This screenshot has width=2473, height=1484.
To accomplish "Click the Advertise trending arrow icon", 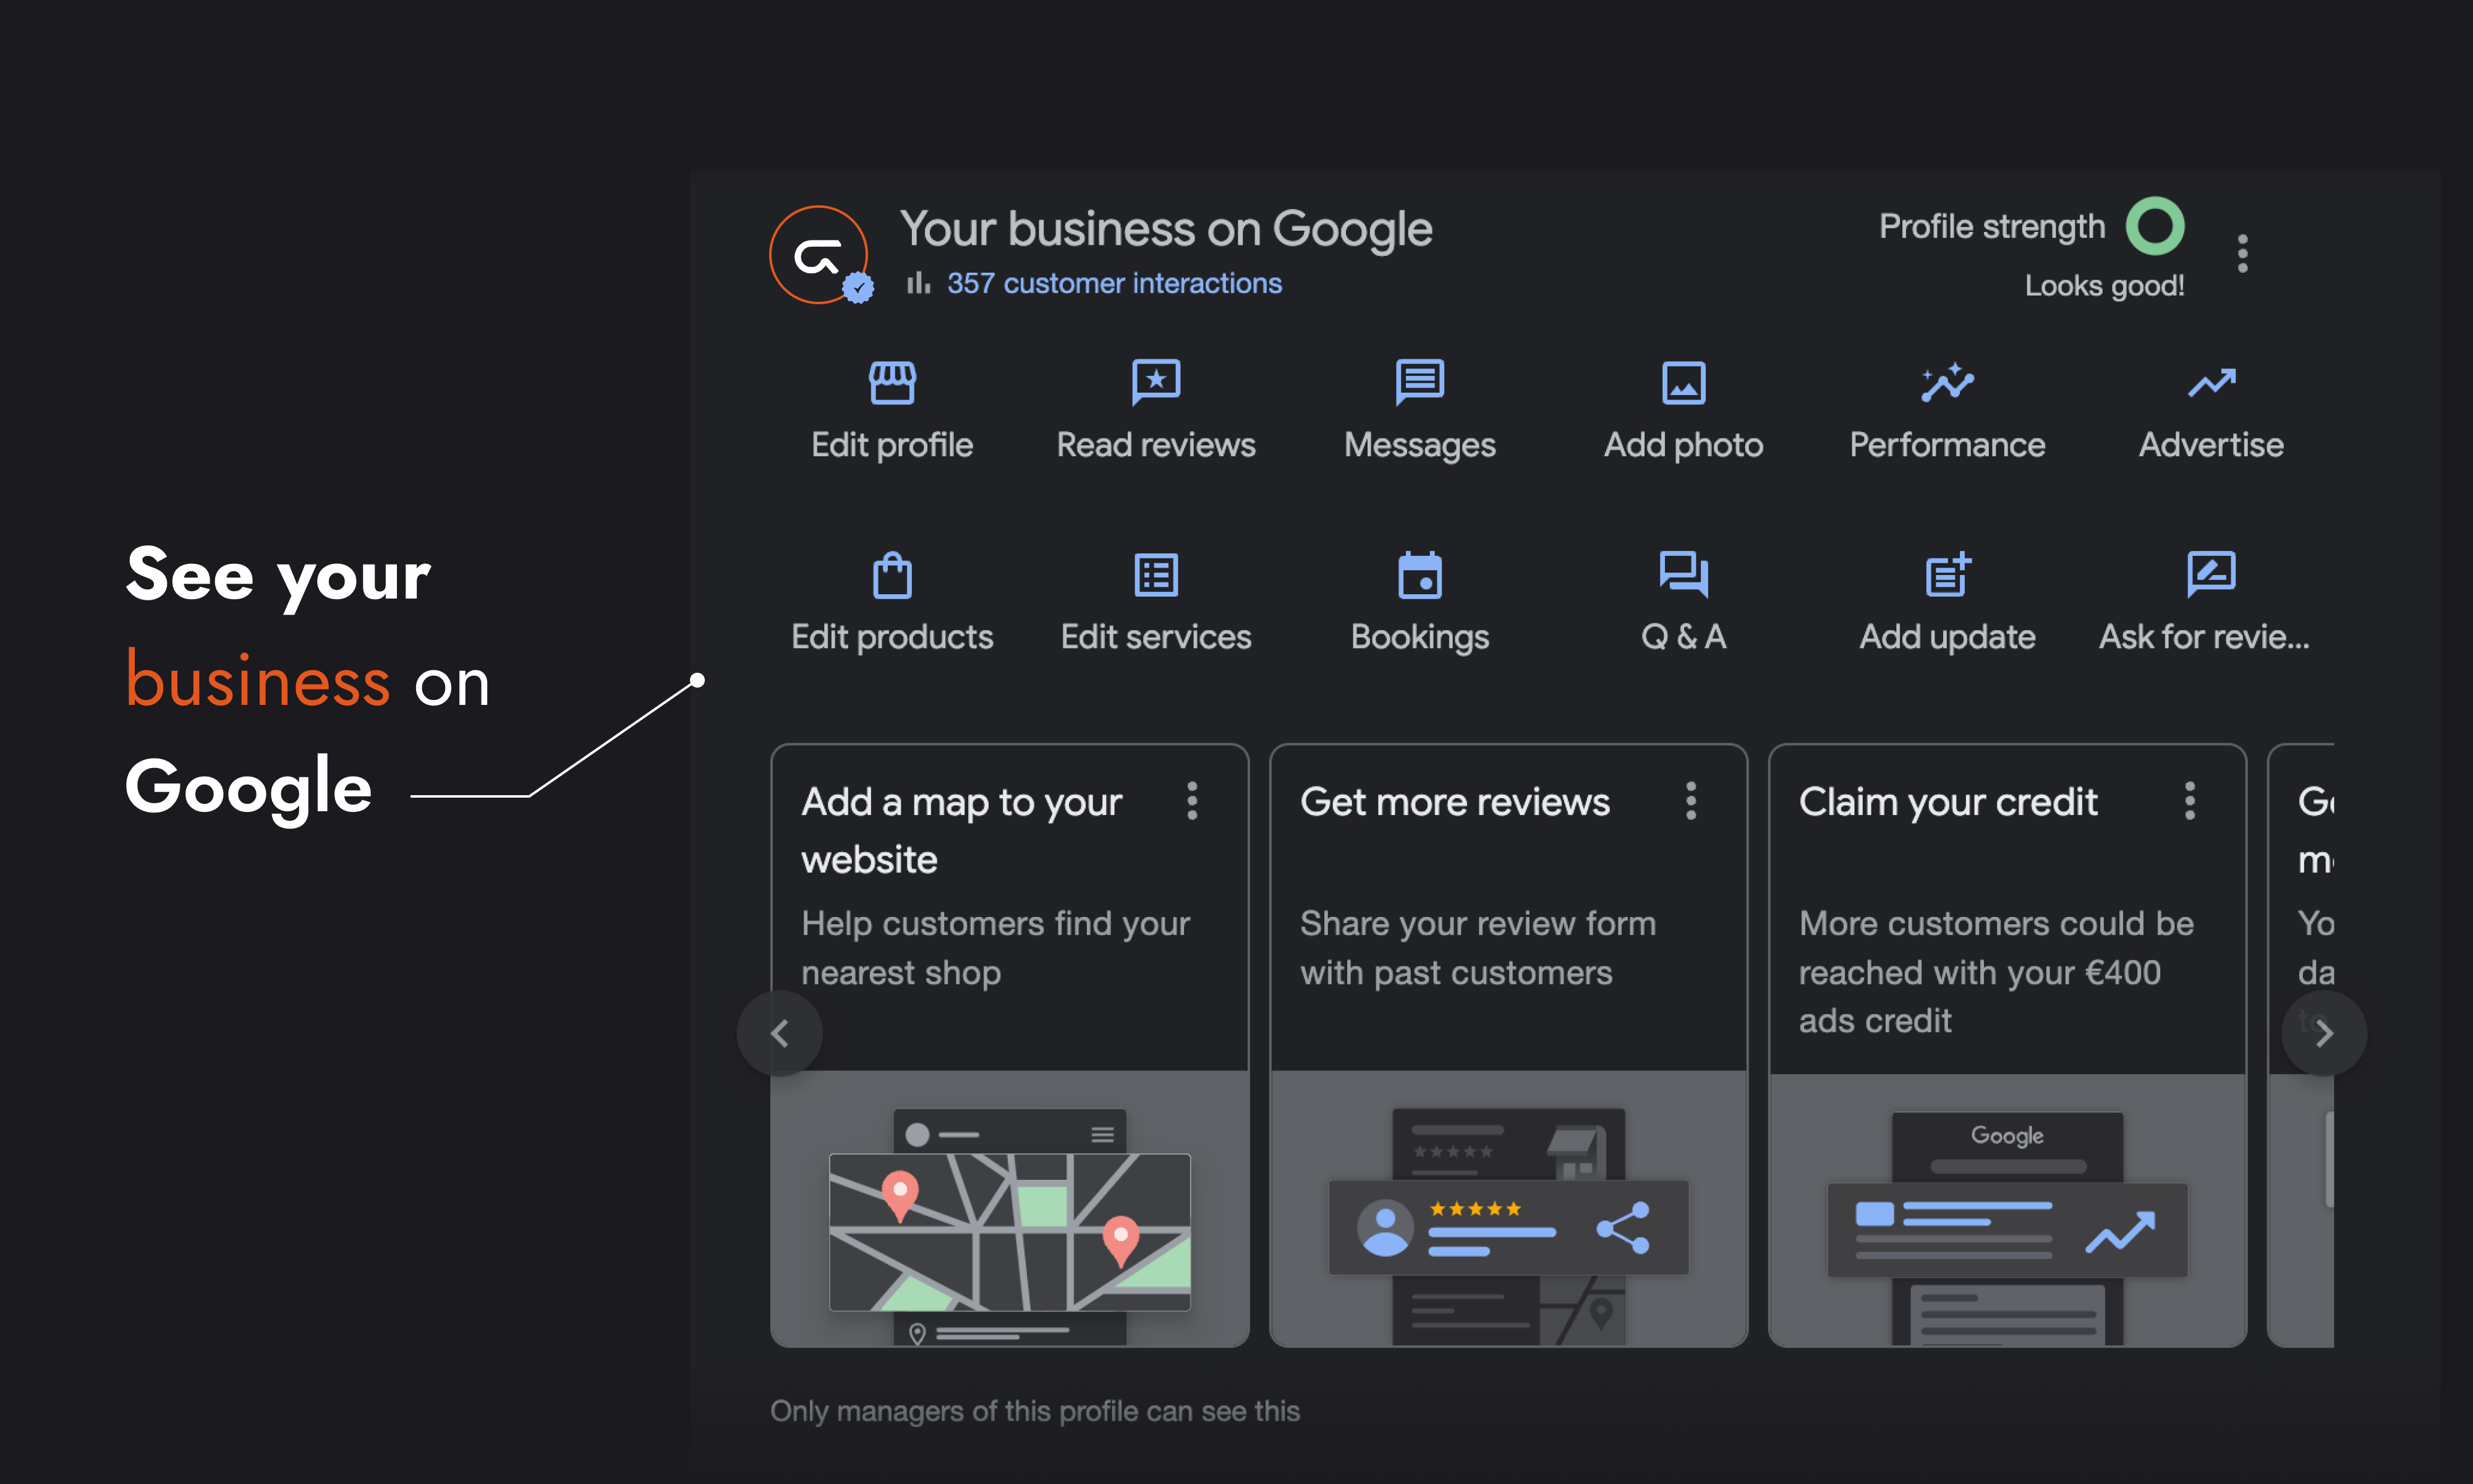I will [2211, 383].
